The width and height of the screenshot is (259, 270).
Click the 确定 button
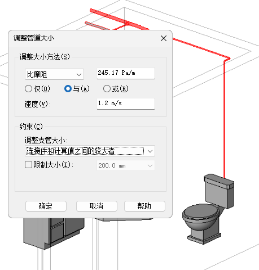point(46,206)
